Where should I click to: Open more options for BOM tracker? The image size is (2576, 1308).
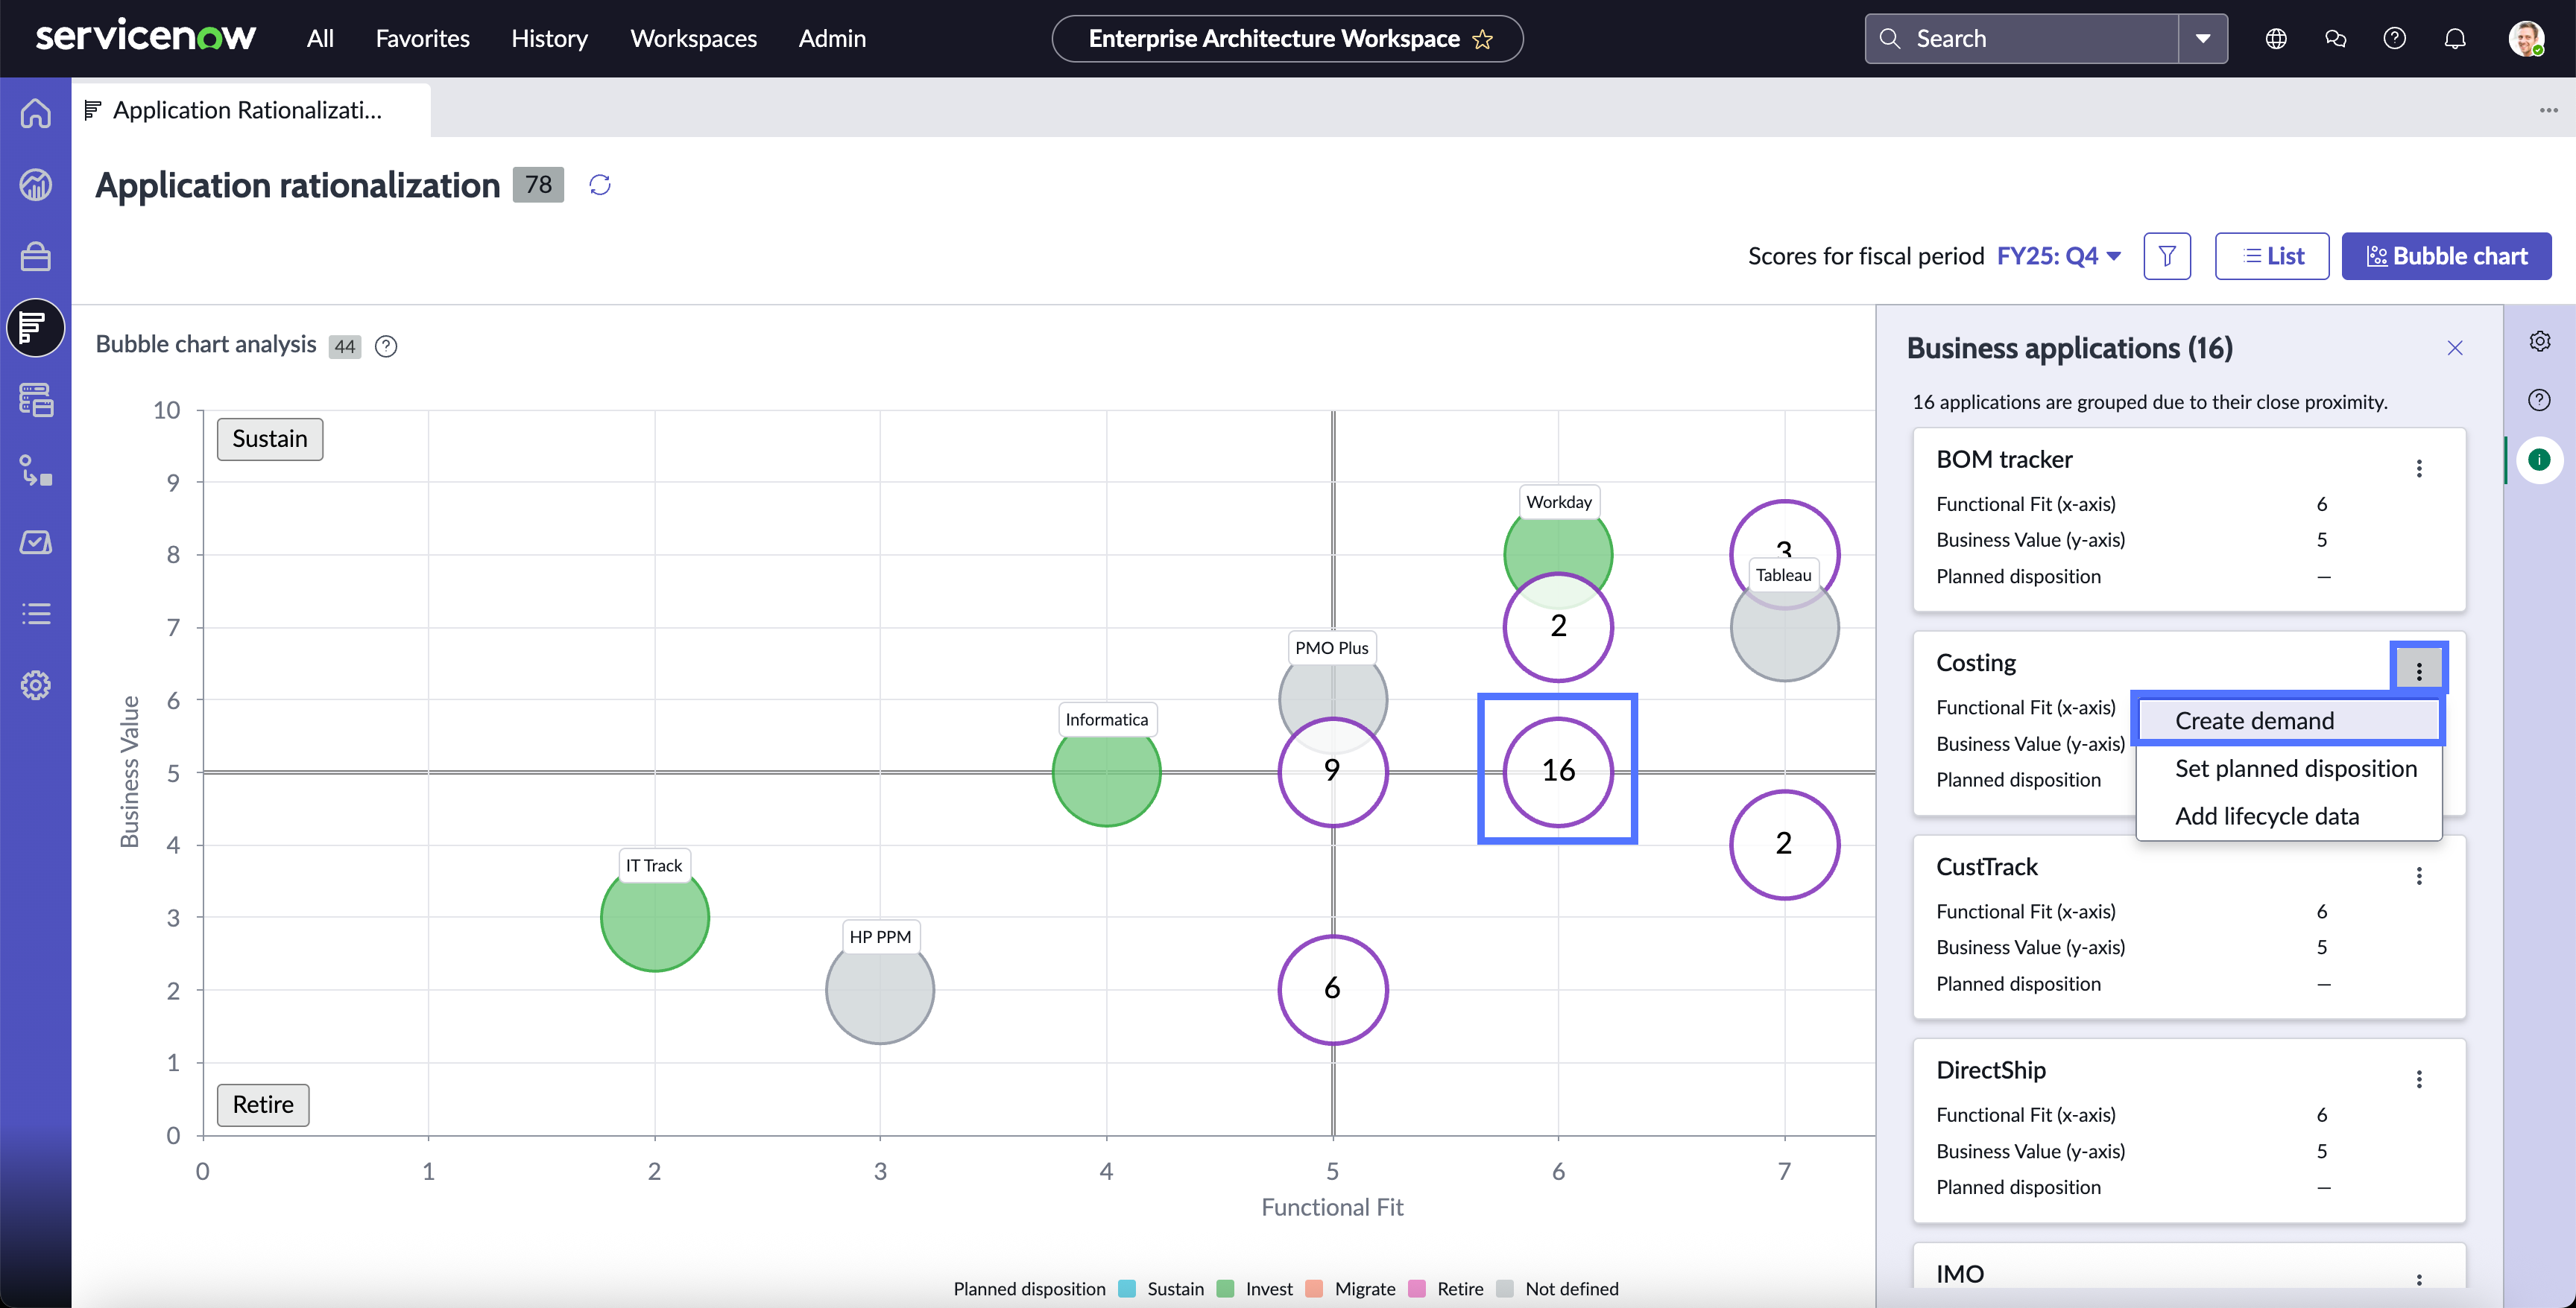pyautogui.click(x=2419, y=468)
